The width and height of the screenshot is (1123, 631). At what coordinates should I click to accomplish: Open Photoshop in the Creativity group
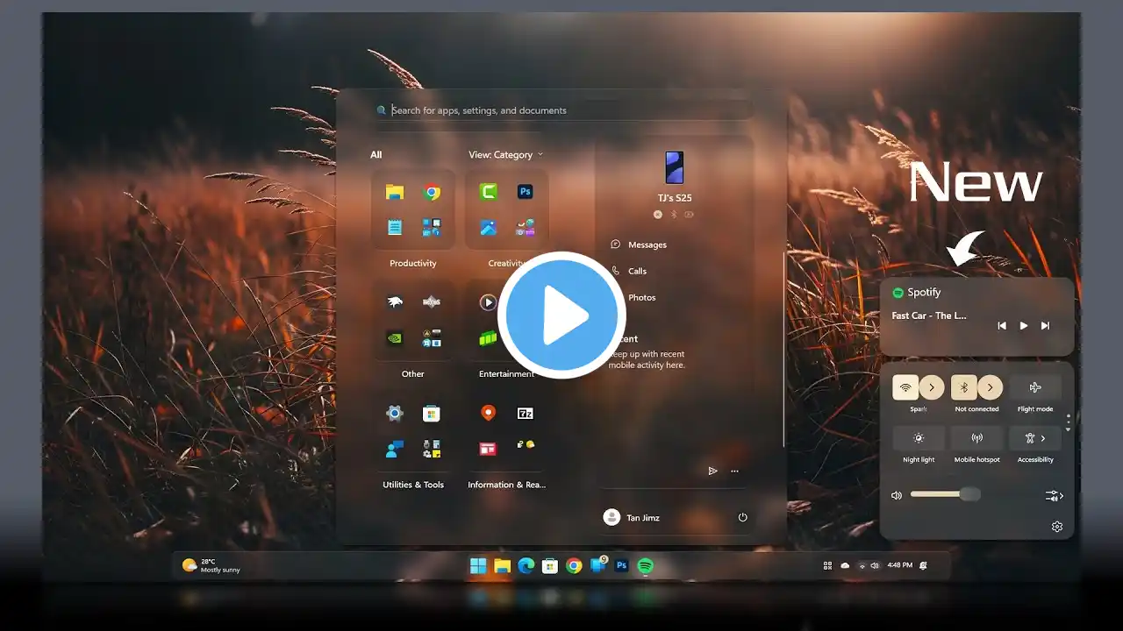tap(525, 192)
